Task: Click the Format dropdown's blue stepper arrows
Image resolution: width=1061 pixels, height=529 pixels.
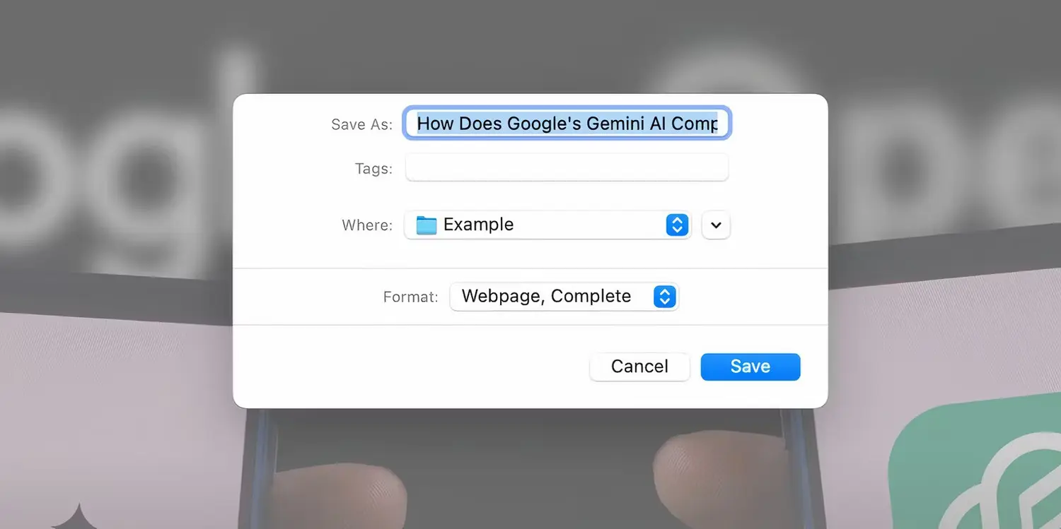Action: click(x=663, y=297)
